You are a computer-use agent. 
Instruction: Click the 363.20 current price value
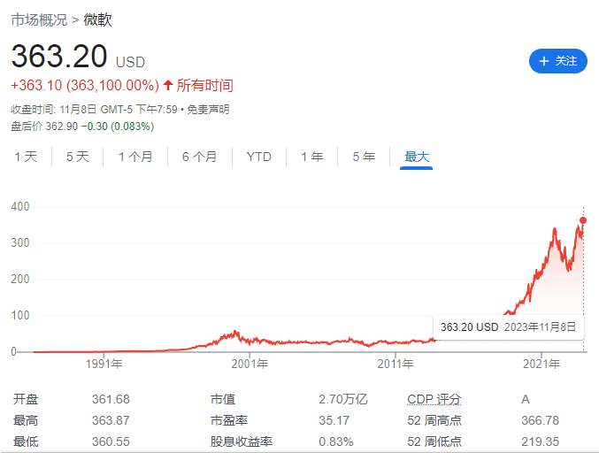[x=59, y=56]
